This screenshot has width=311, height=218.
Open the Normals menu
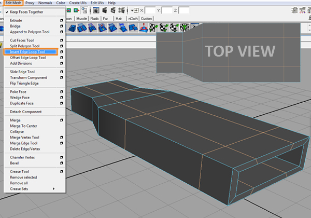[x=45, y=3]
